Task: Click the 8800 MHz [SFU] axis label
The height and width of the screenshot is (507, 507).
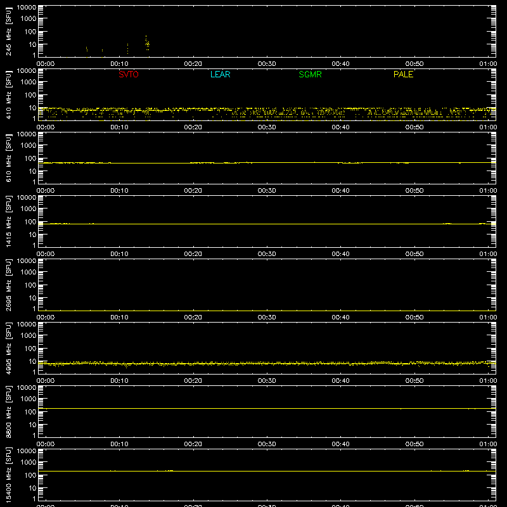Action: click(x=8, y=411)
